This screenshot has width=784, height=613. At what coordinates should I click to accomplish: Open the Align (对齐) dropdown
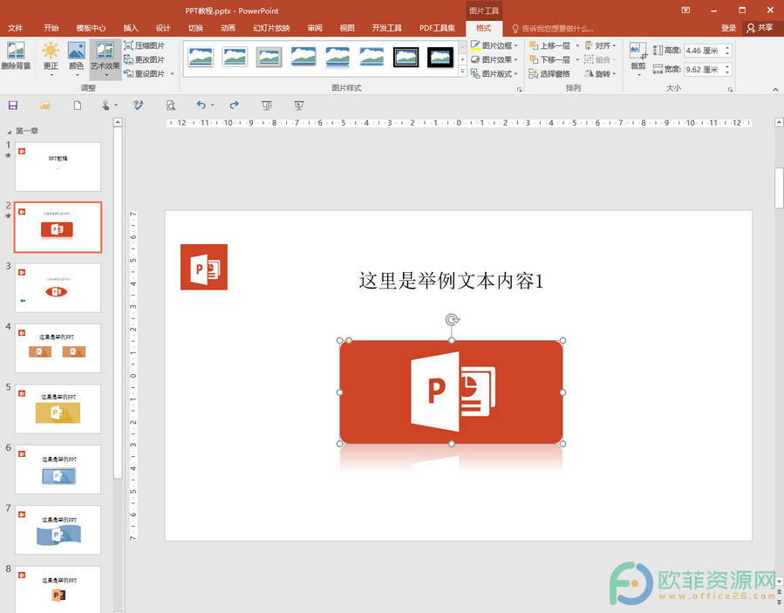click(601, 45)
